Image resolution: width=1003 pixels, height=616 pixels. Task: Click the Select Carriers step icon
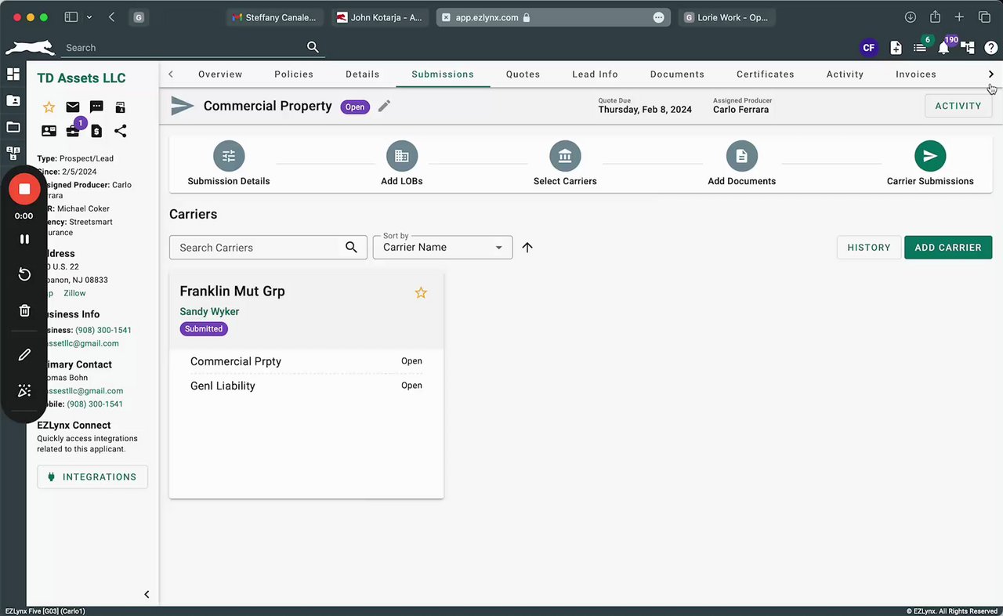point(565,156)
